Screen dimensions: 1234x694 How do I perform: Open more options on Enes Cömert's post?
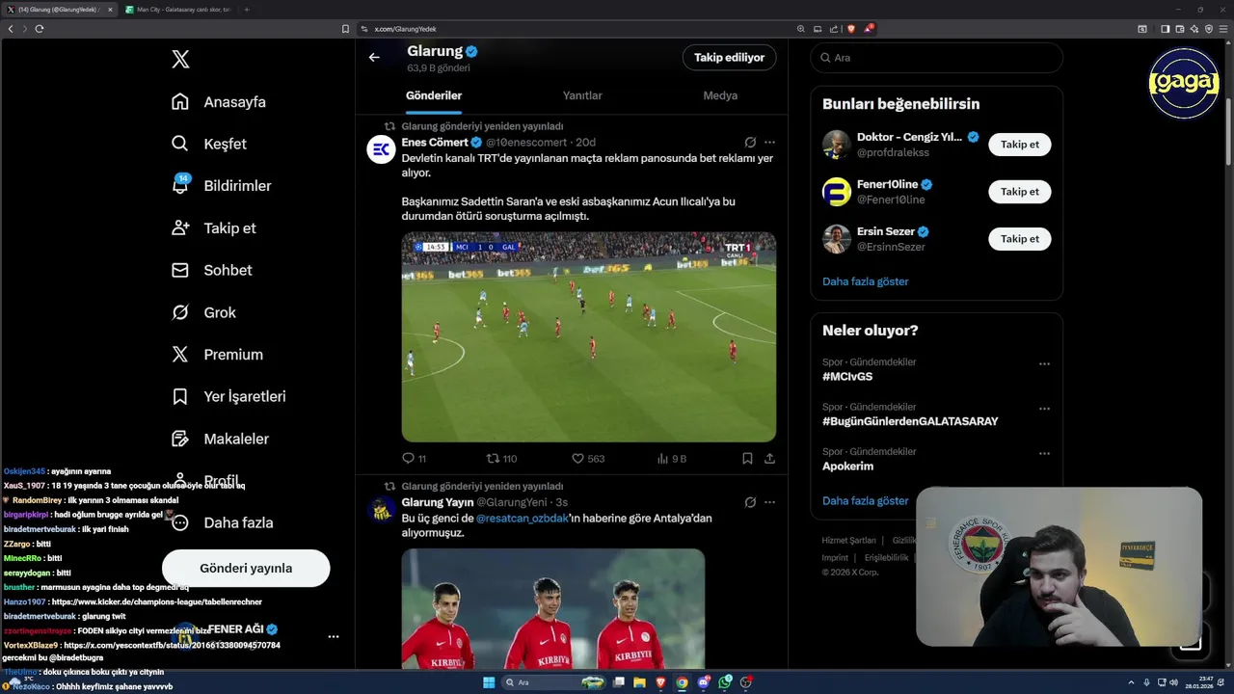[769, 143]
